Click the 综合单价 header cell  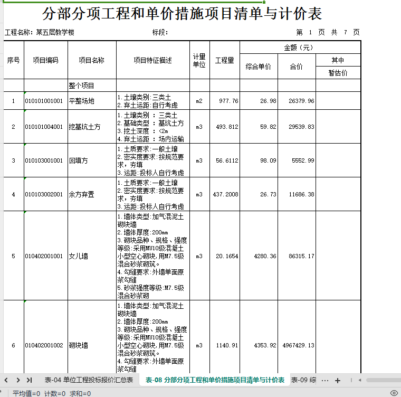[259, 67]
